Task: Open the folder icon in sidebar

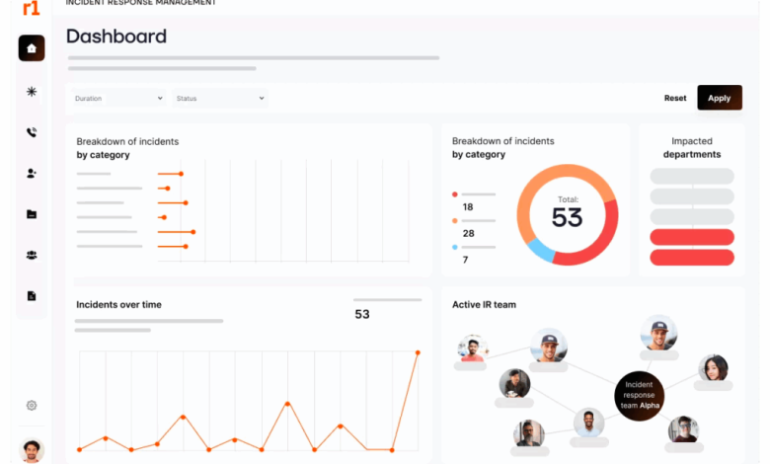Action: tap(32, 214)
